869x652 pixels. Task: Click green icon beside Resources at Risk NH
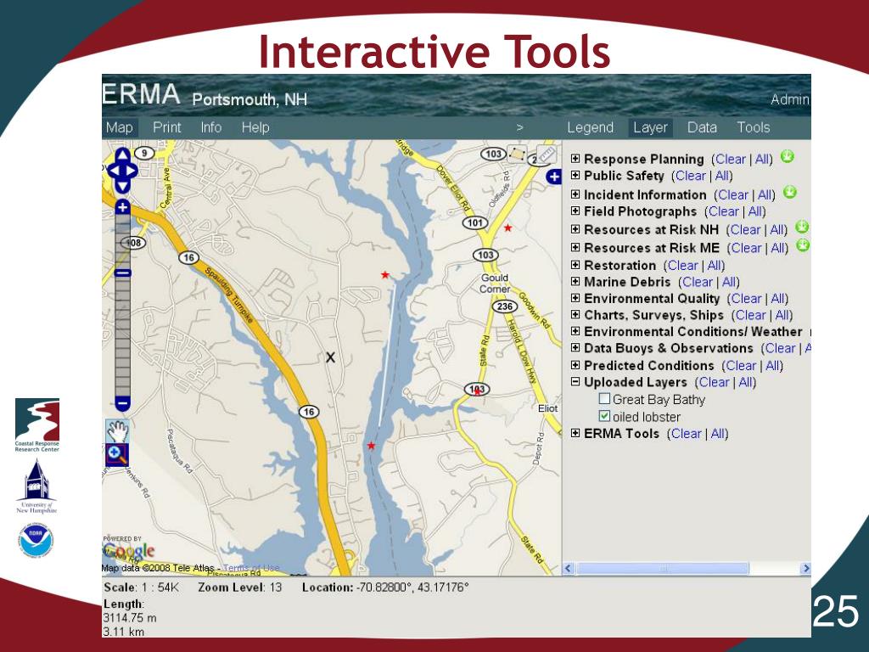coord(802,228)
